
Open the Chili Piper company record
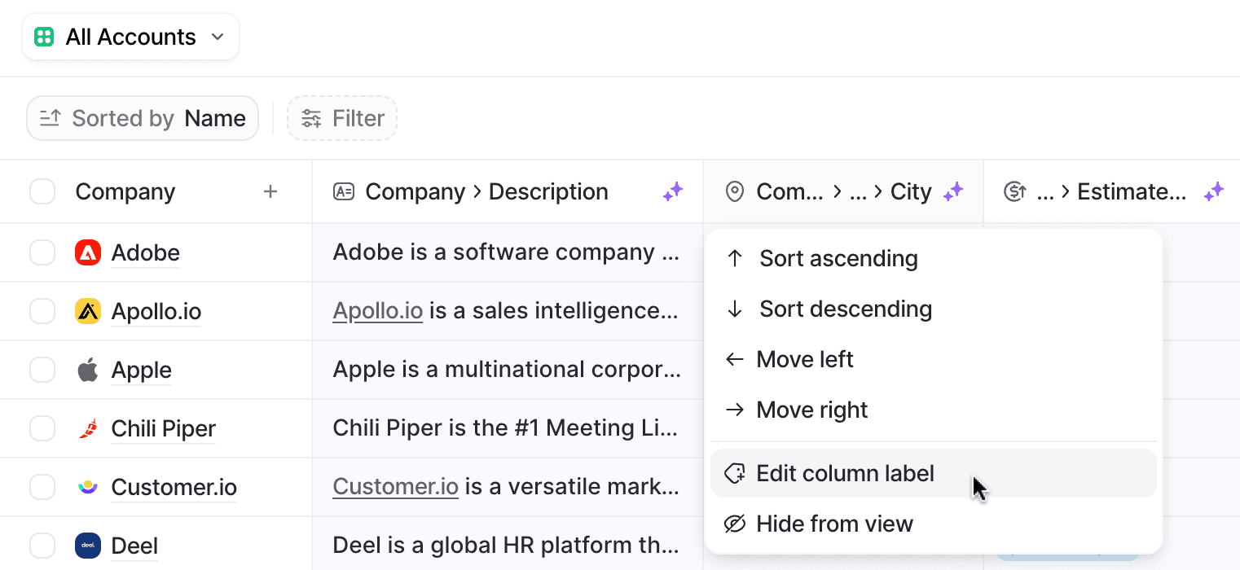tap(164, 428)
